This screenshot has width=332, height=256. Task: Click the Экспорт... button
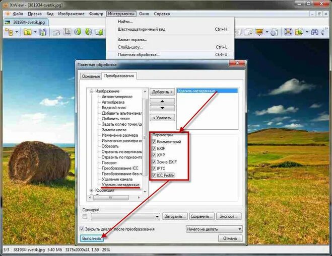click(229, 216)
